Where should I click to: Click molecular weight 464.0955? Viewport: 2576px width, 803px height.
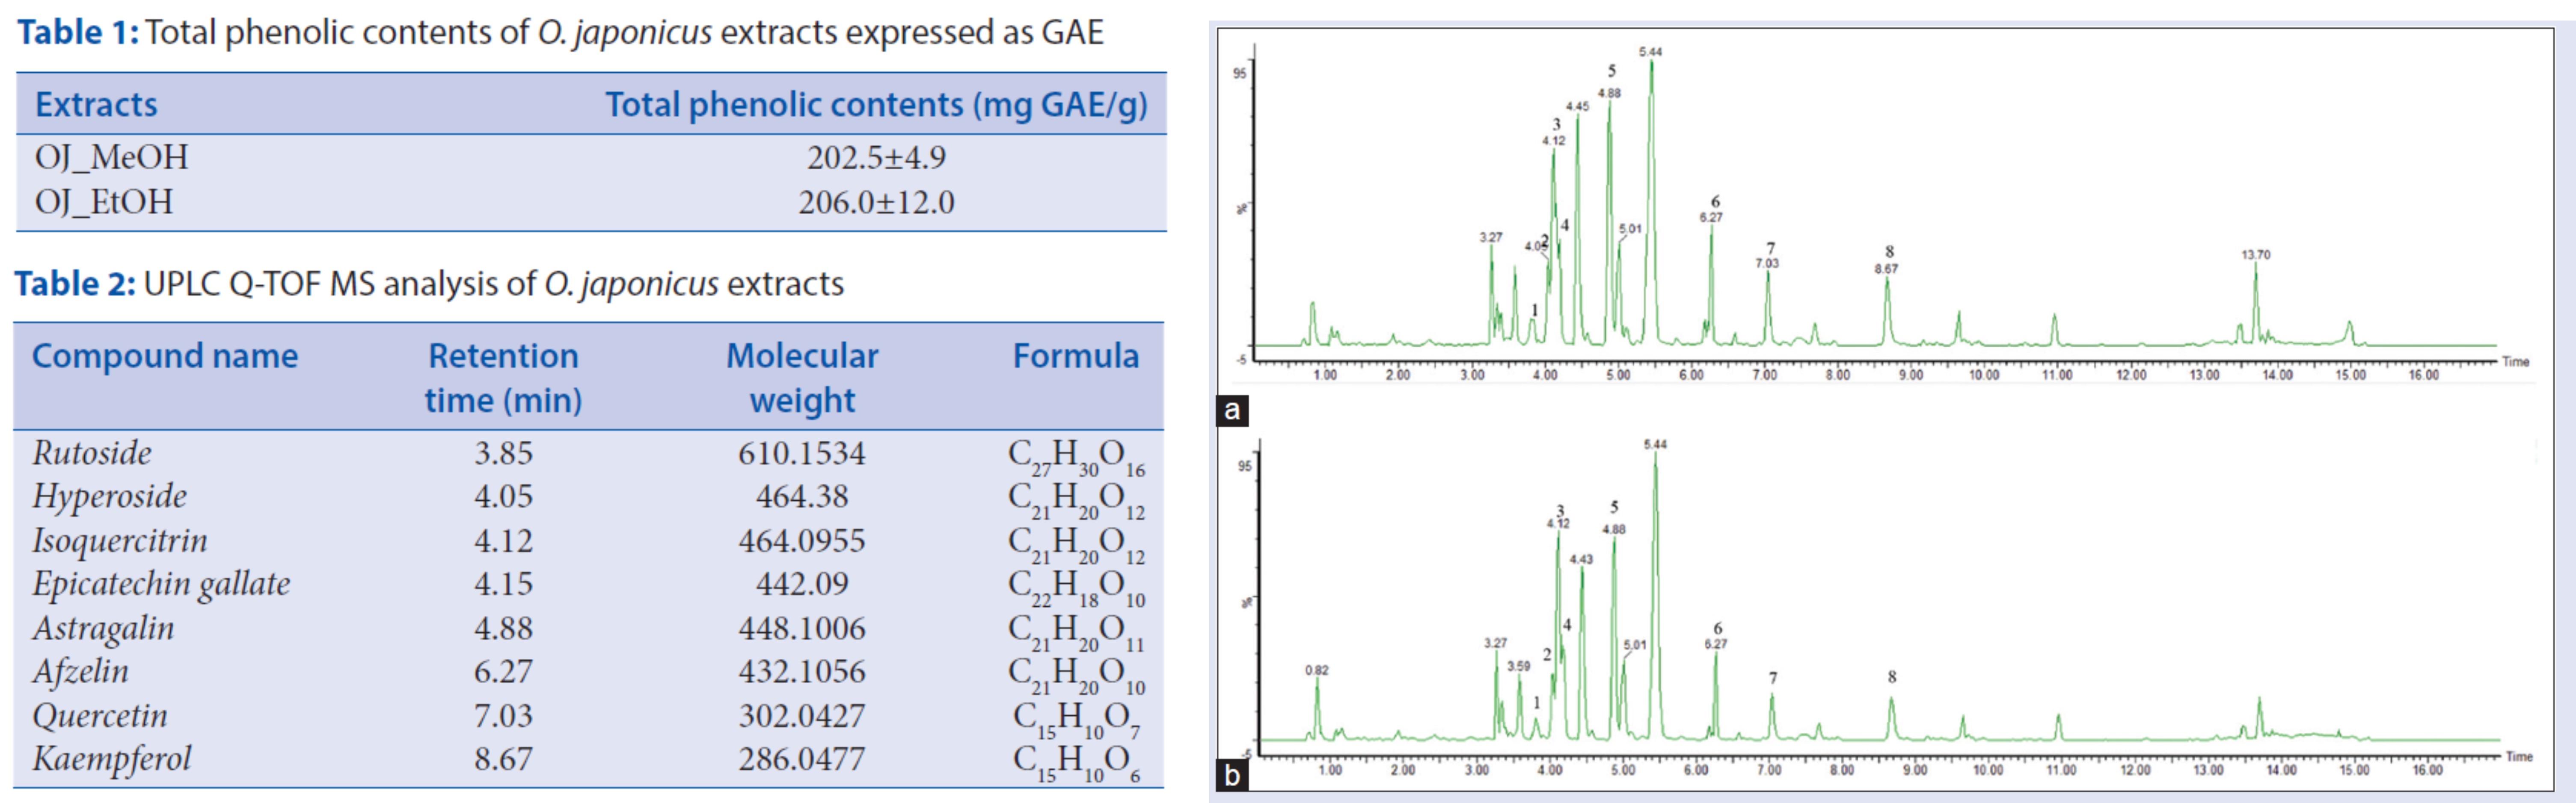(x=802, y=541)
